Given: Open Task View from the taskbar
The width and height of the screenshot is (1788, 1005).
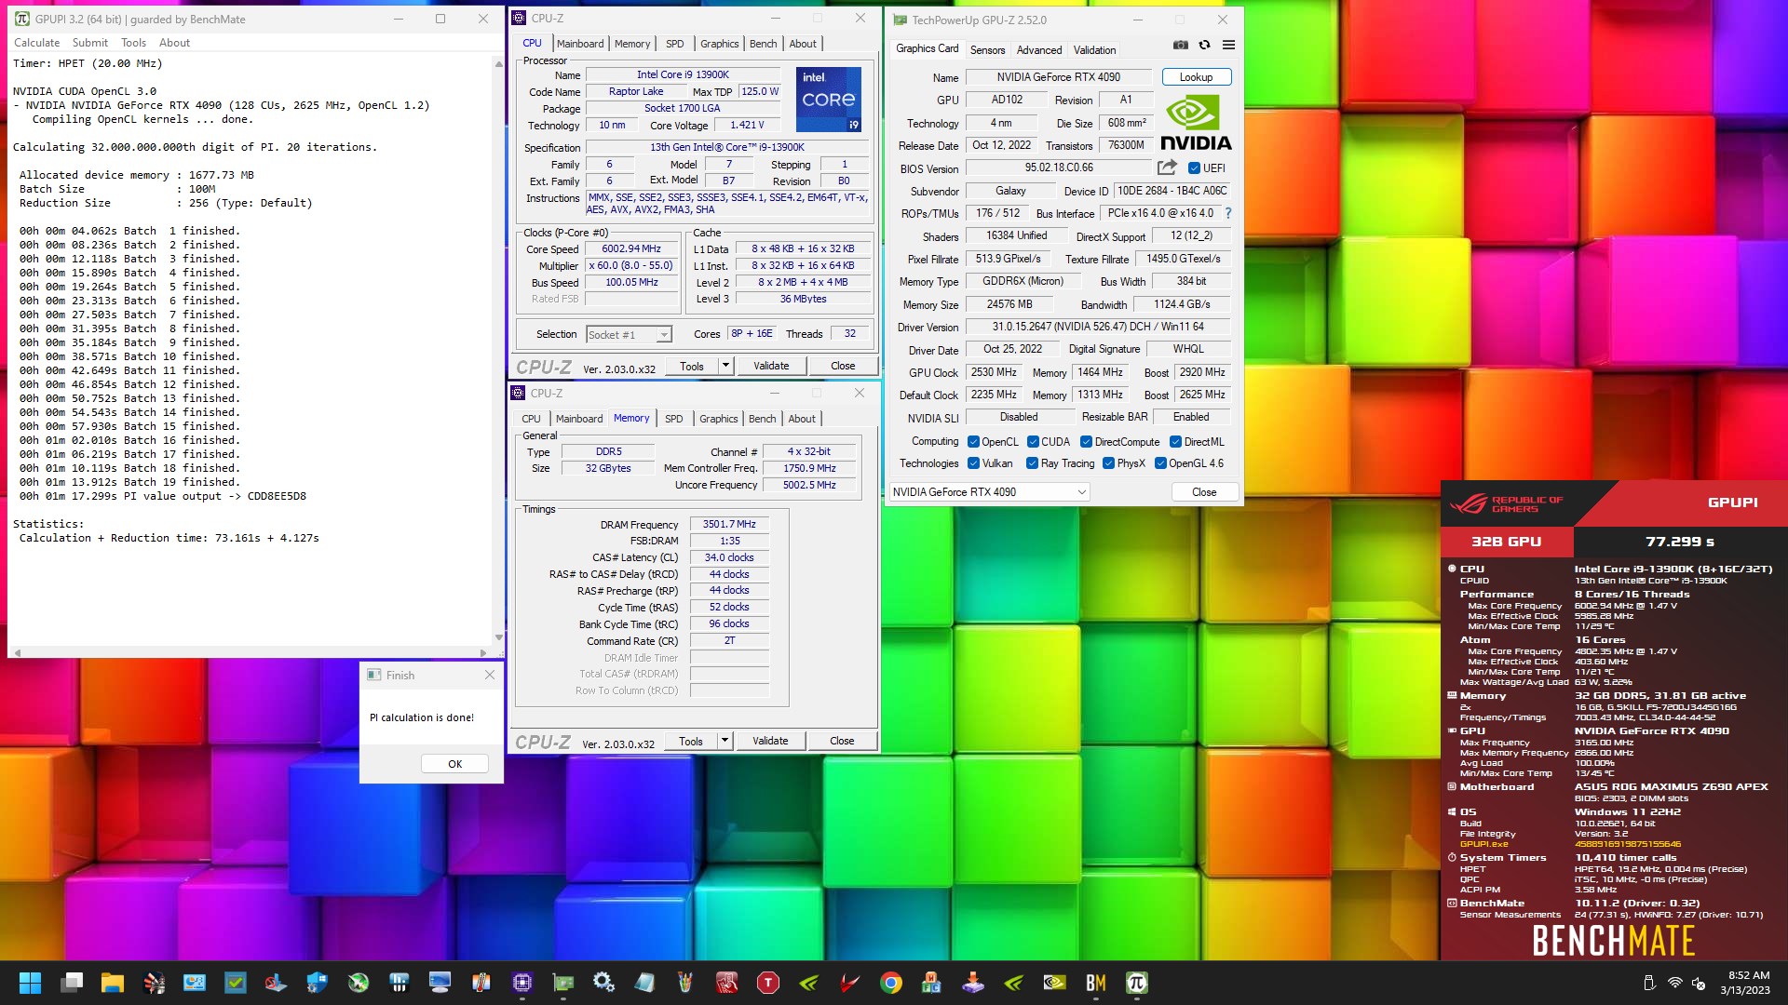Looking at the screenshot, I should (72, 983).
